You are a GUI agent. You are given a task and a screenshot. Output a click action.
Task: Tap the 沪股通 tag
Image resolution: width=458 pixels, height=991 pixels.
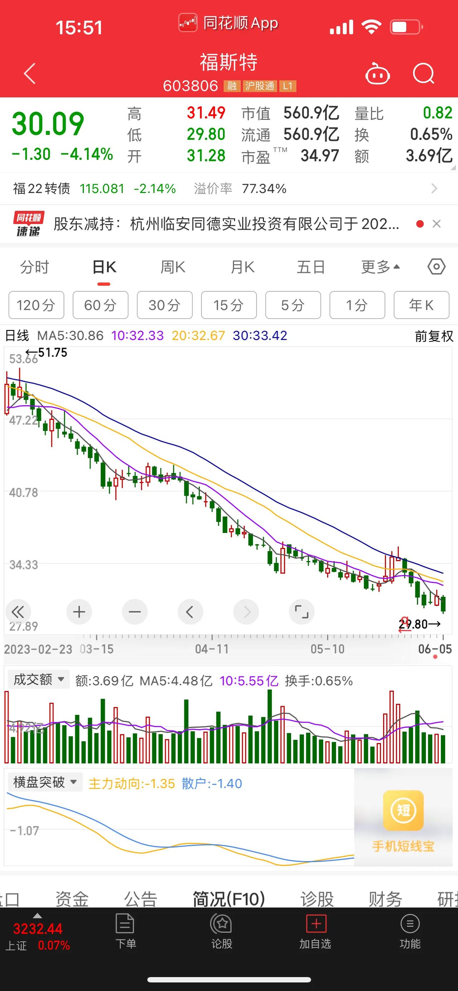point(259,86)
